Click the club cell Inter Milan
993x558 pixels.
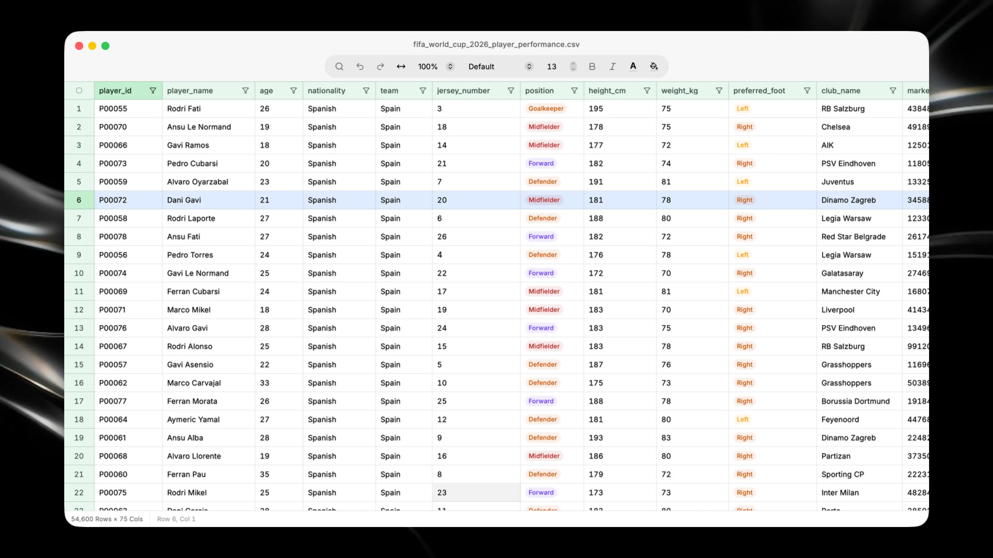click(x=859, y=493)
